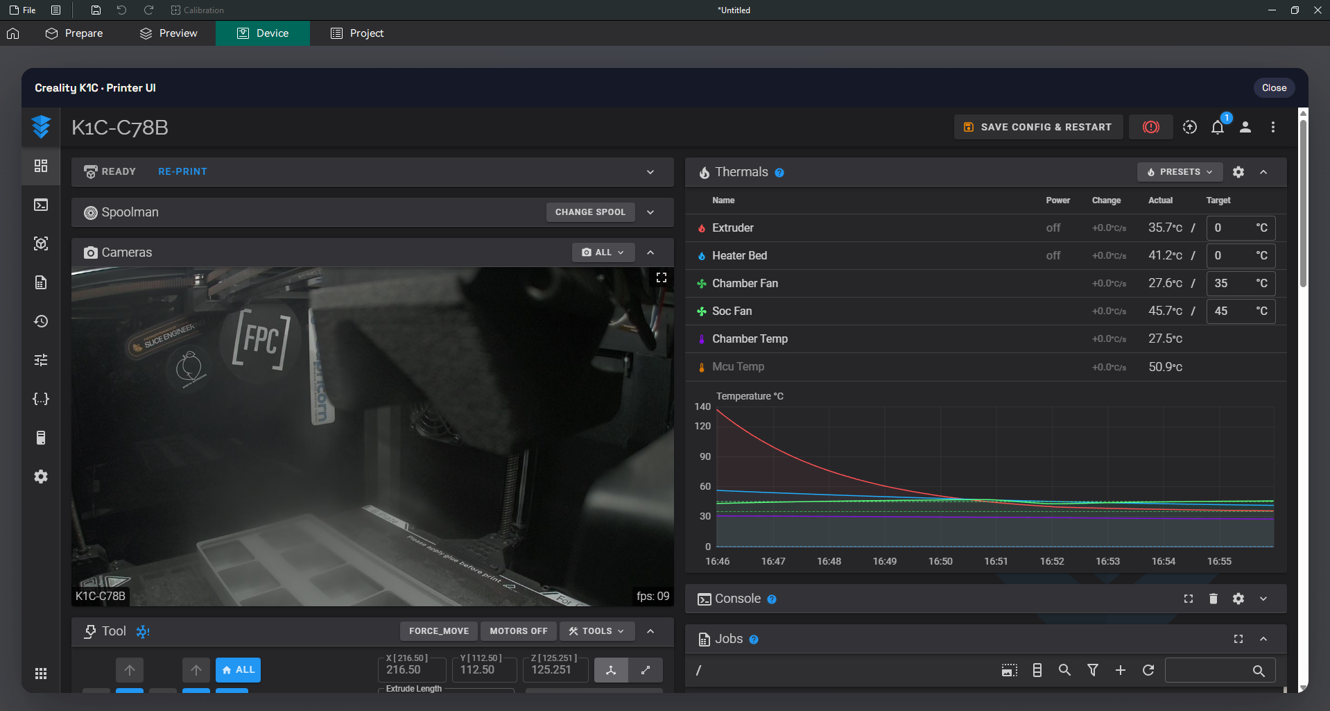The width and height of the screenshot is (1330, 711).
Task: Switch to the Prepare tab
Action: pos(74,33)
